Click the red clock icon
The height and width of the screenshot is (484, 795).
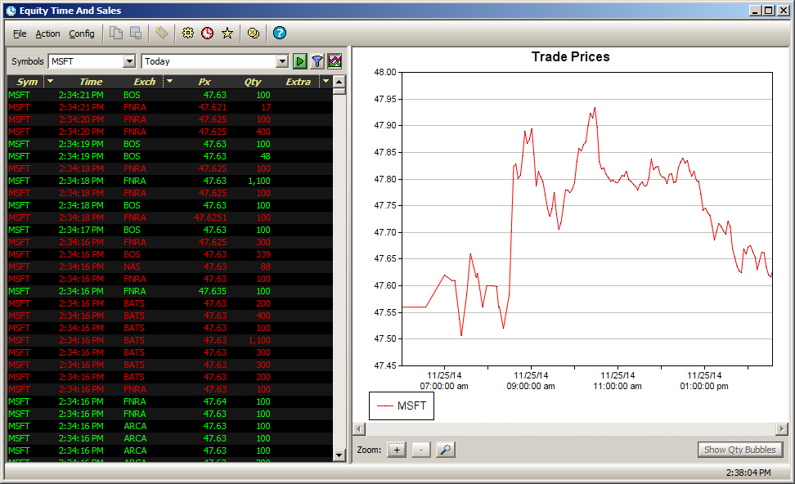click(208, 33)
